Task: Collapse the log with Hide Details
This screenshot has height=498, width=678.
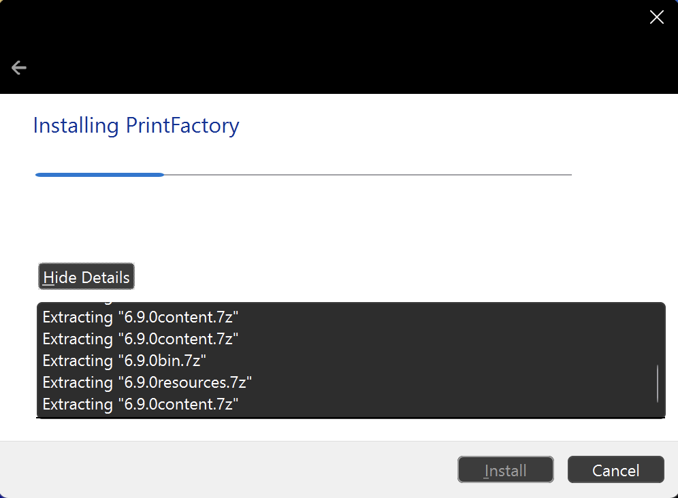Action: click(86, 278)
